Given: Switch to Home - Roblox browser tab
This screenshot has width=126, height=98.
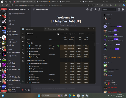Looking at the screenshot, I should tap(93, 2).
